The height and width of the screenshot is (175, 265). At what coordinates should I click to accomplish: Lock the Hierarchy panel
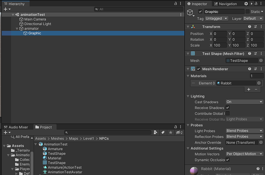pos(176,3)
